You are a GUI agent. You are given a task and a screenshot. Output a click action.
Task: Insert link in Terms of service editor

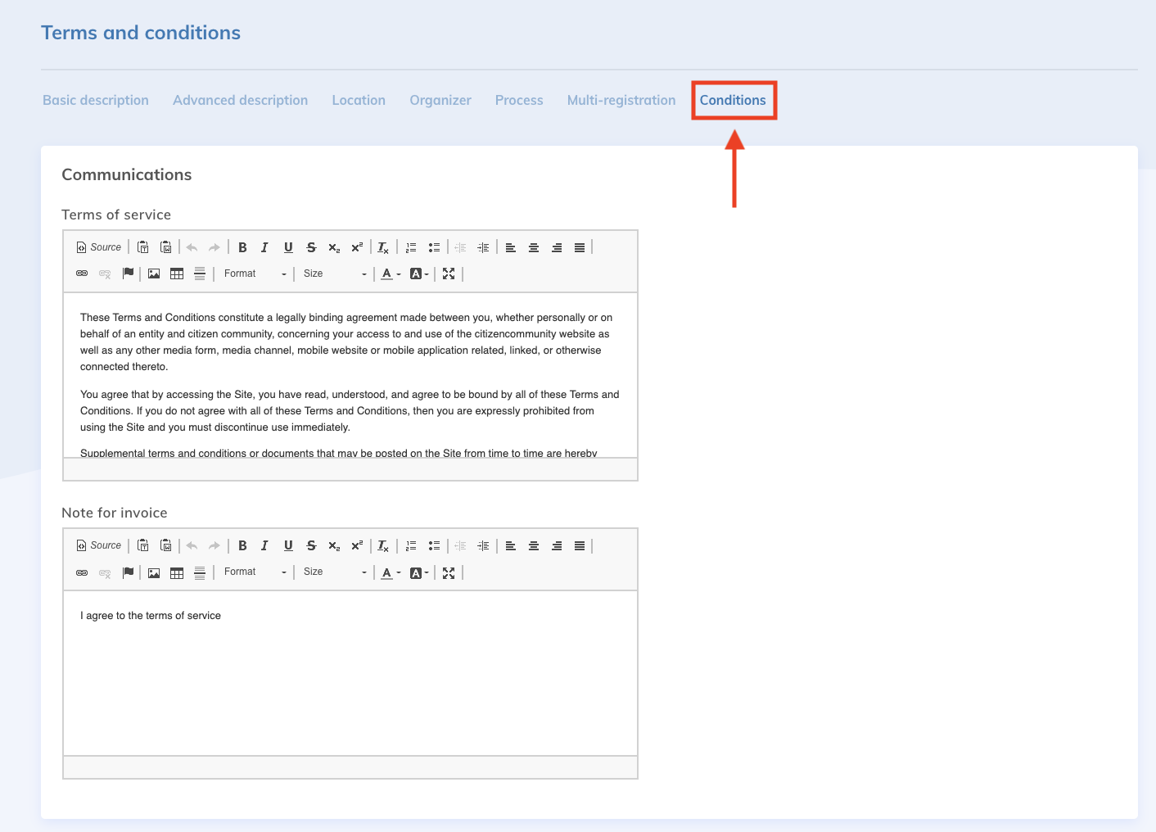[82, 274]
